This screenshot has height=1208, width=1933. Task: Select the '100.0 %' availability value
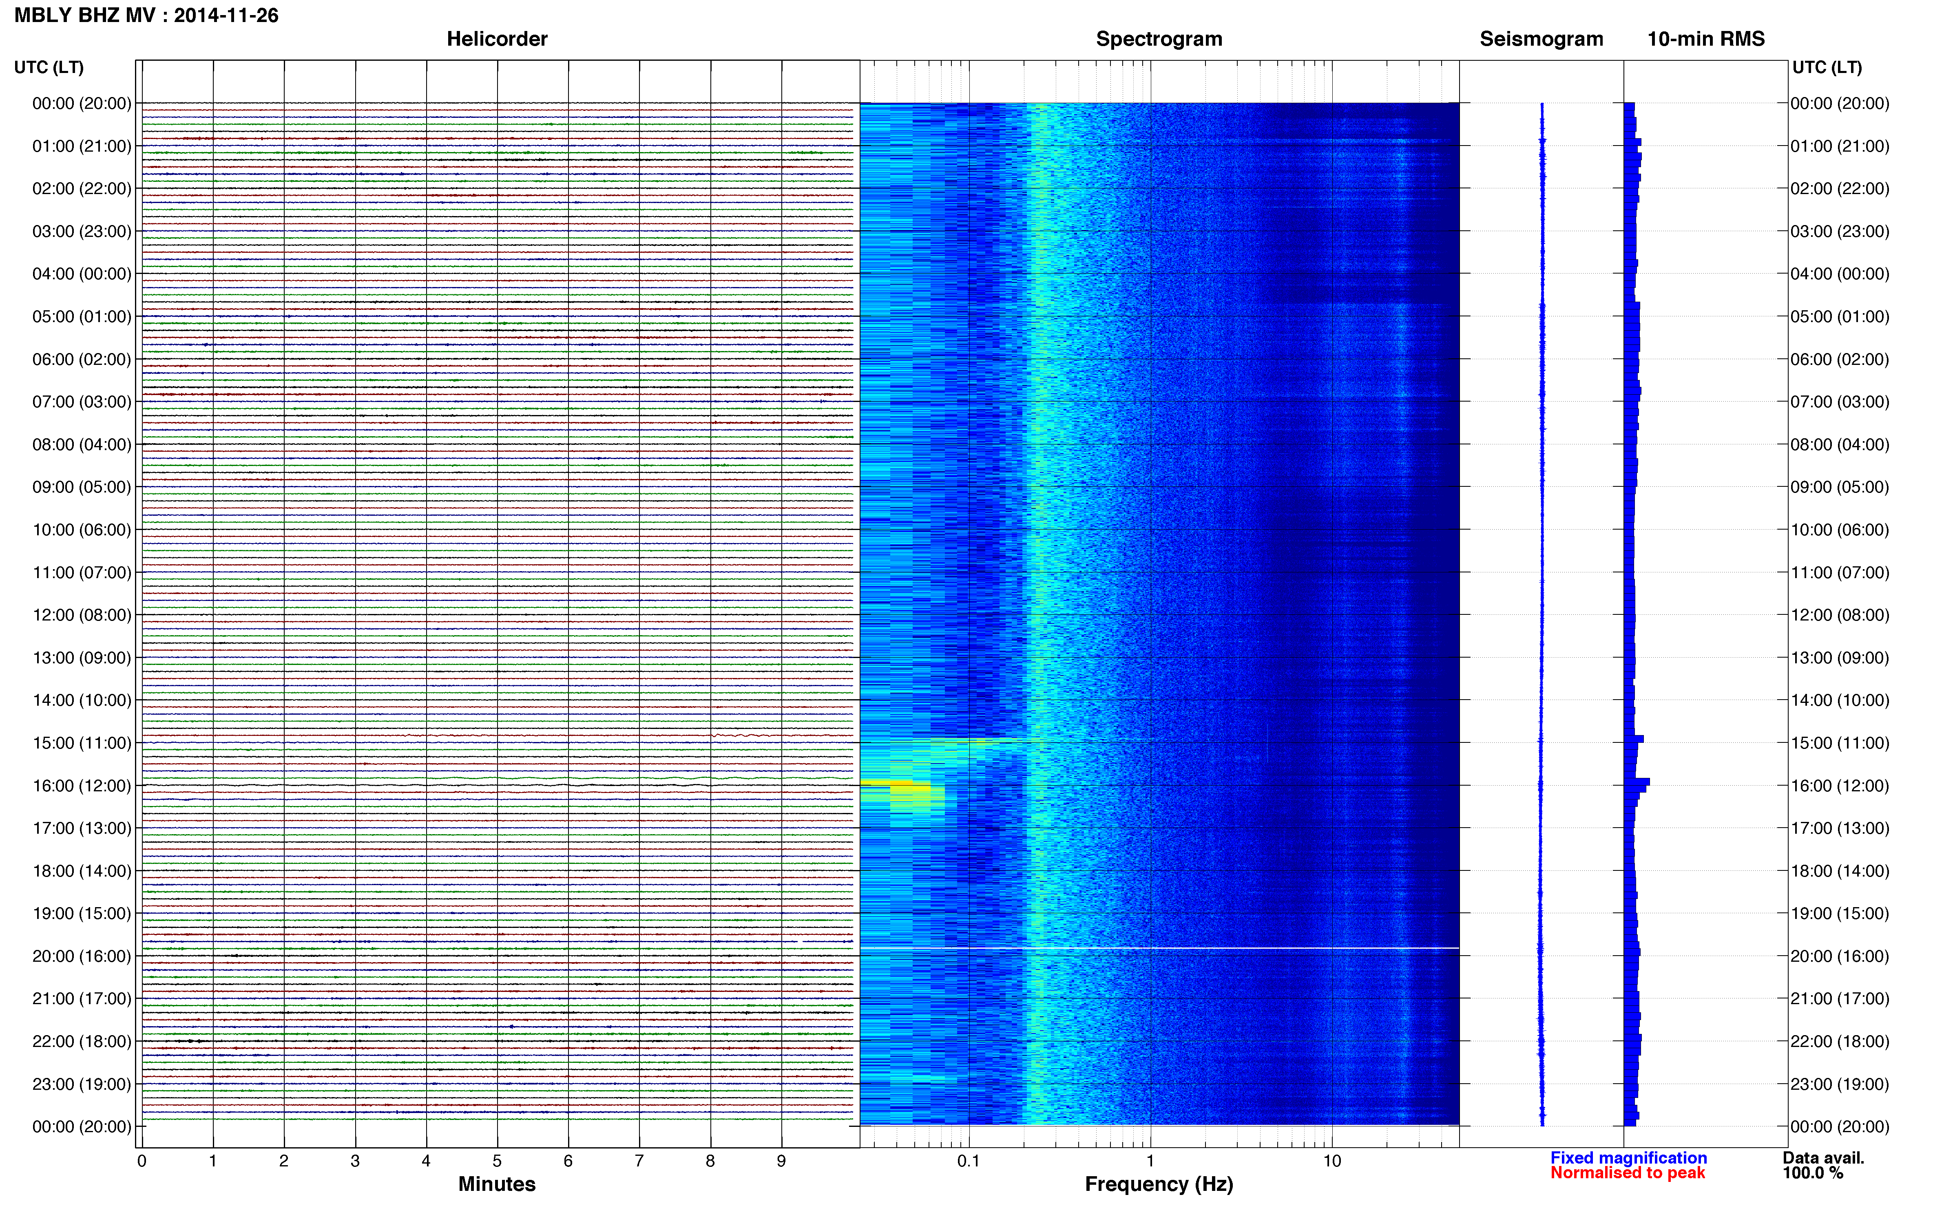(1812, 1173)
